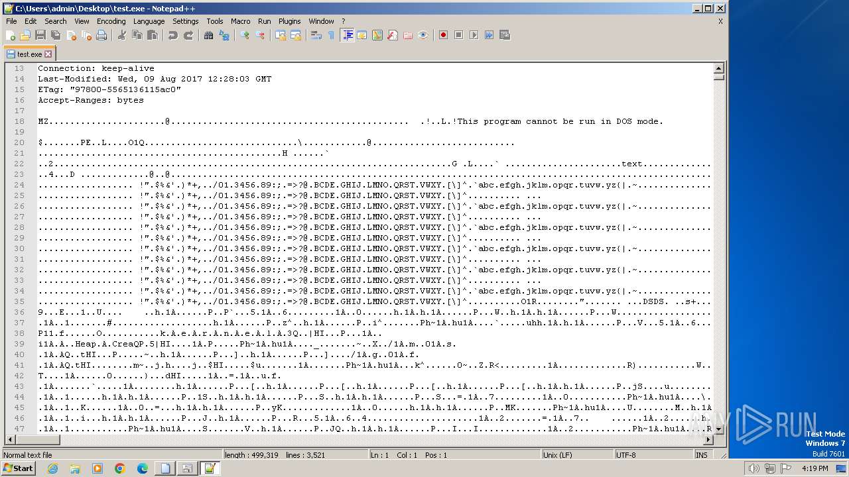Close the current document via the Close icon
Viewport: 849px width, 477px height.
pos(71,35)
